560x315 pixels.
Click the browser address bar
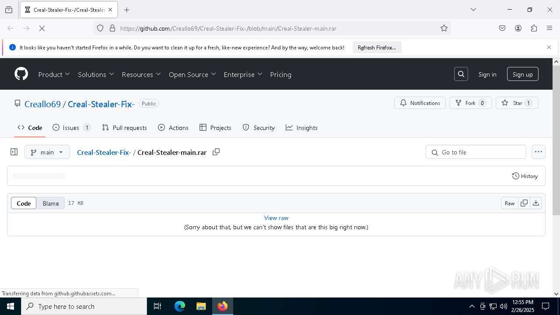click(x=271, y=28)
